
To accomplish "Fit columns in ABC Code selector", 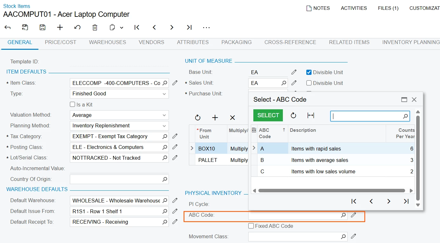I will tap(311, 115).
